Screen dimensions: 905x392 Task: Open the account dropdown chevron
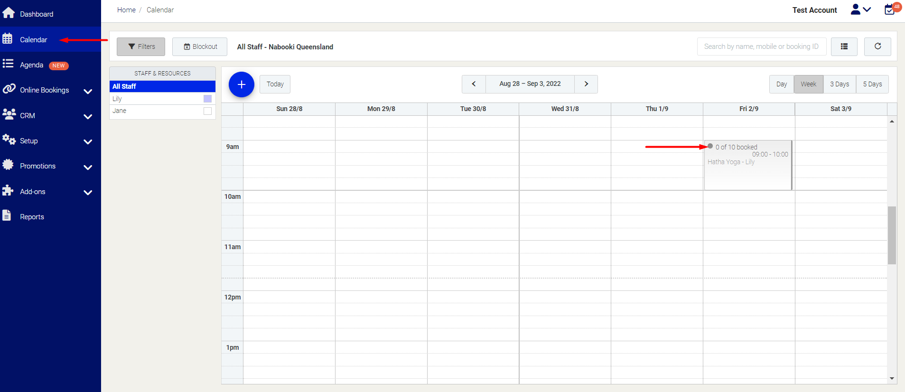tap(867, 9)
